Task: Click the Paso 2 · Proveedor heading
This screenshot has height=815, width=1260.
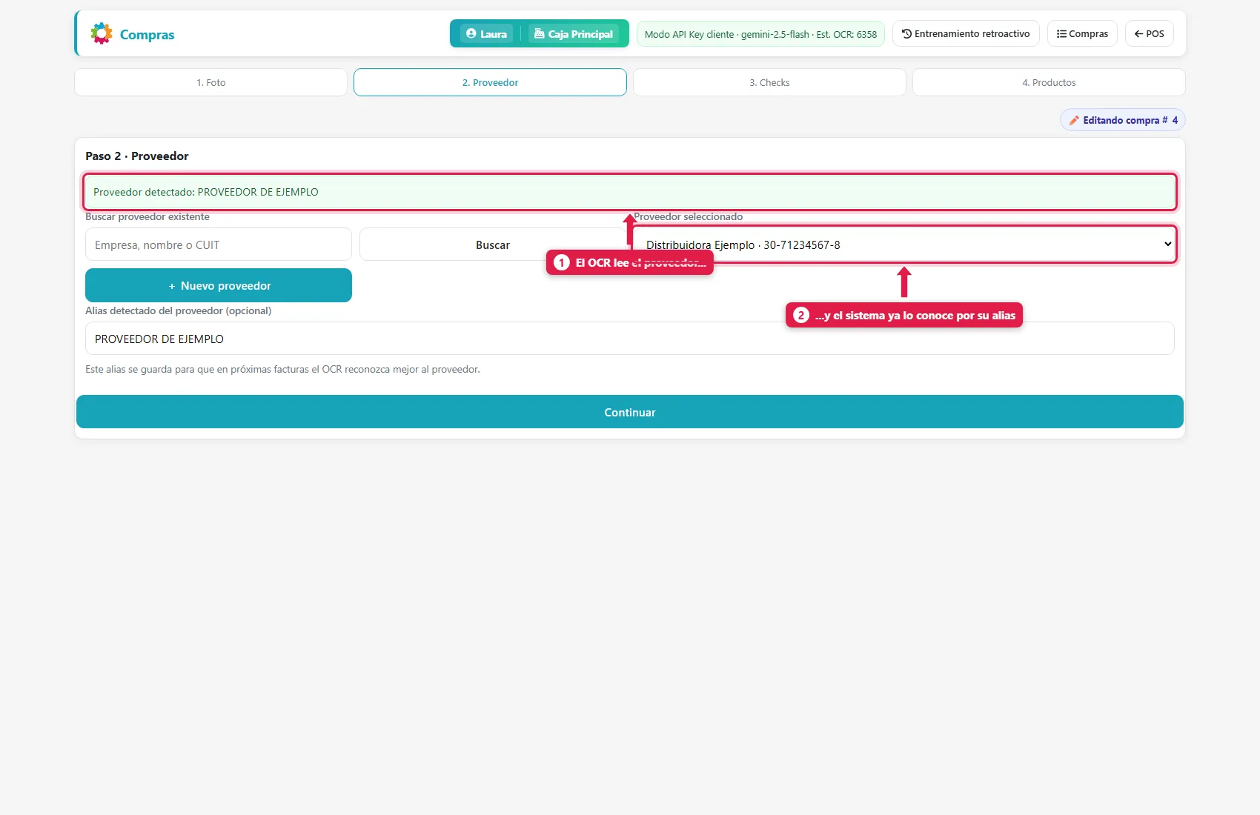Action: (137, 156)
